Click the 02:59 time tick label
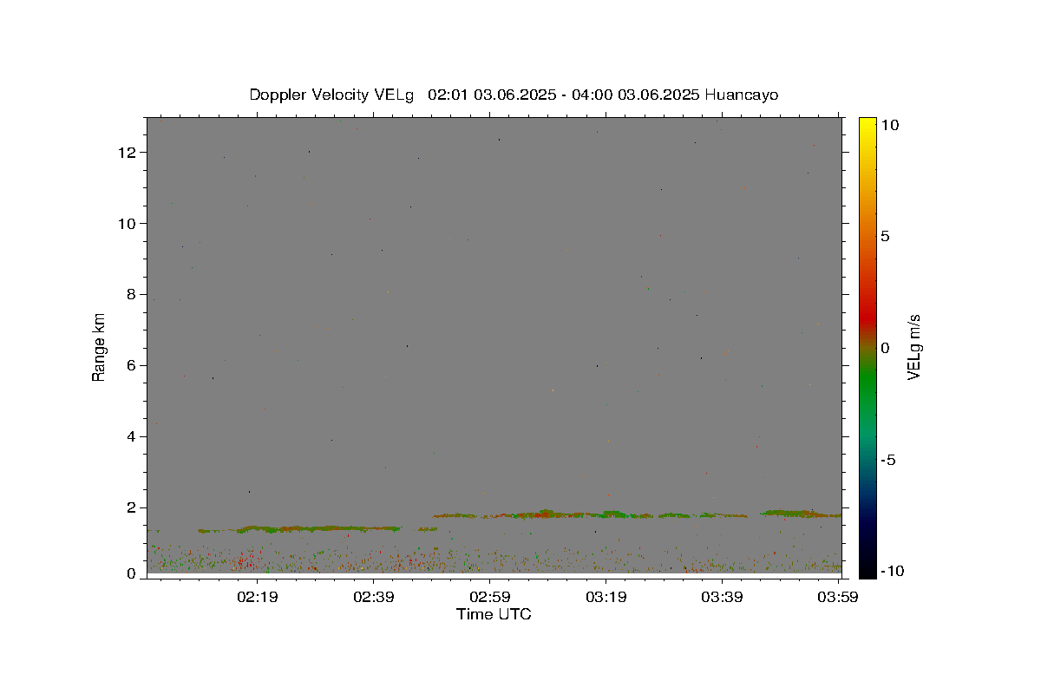 click(x=489, y=597)
